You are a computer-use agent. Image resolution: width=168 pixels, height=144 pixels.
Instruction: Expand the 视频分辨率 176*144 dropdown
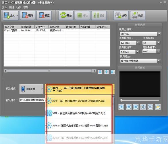(159, 34)
